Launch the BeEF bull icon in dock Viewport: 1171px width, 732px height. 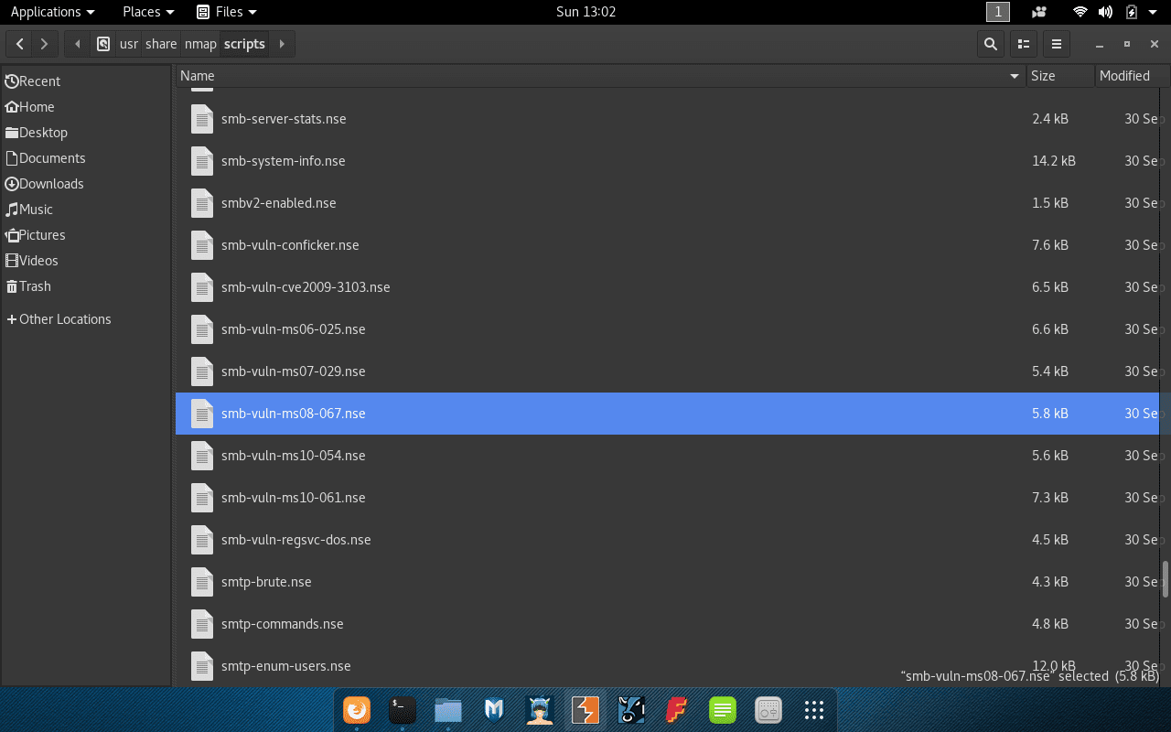tap(631, 710)
